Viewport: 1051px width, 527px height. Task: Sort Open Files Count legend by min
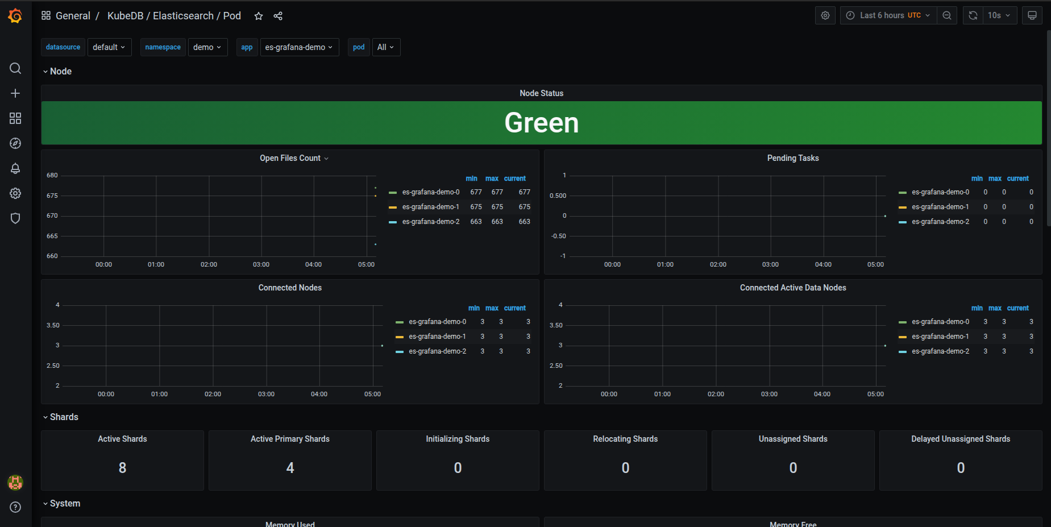pyautogui.click(x=472, y=179)
